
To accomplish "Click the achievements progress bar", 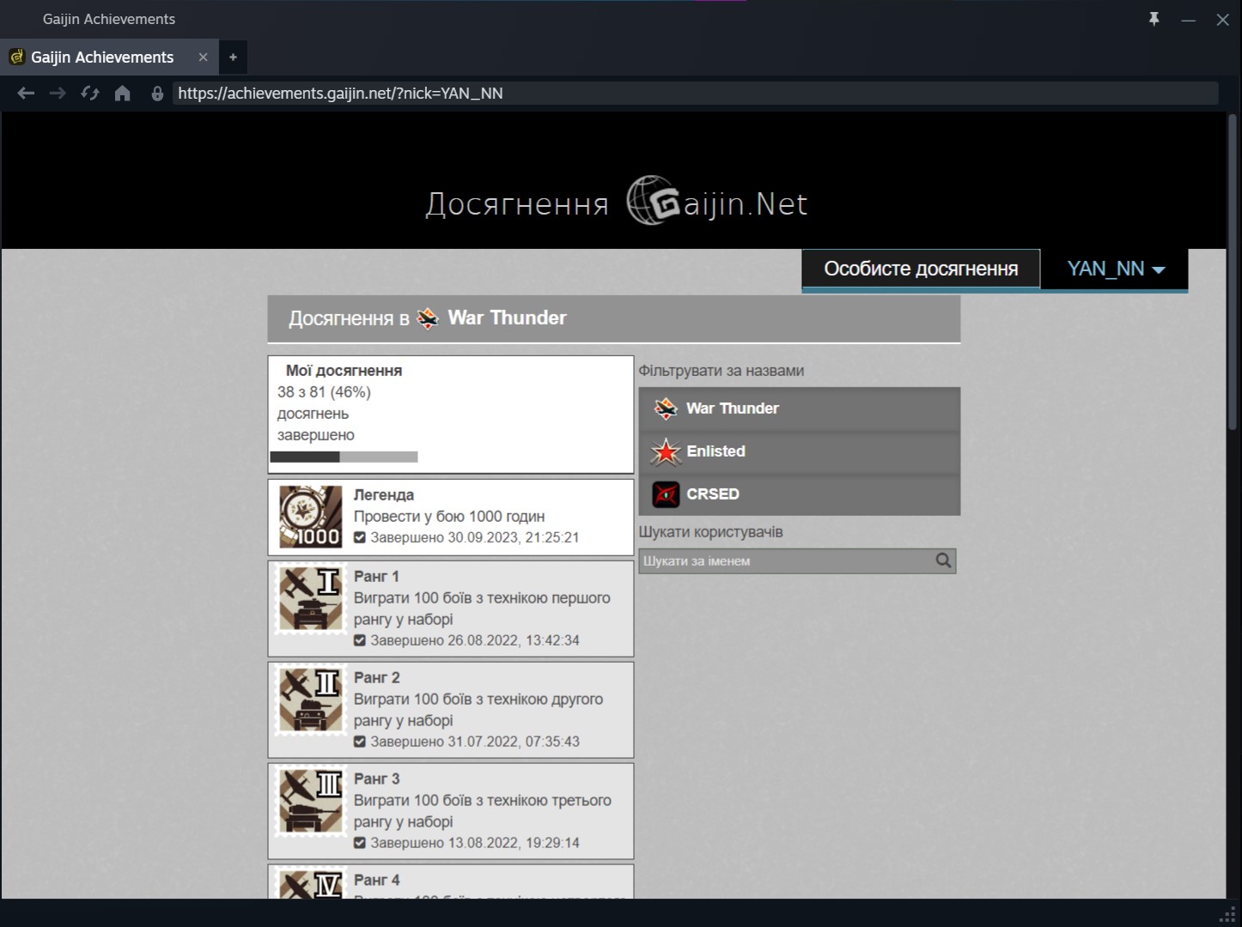I will coord(344,457).
